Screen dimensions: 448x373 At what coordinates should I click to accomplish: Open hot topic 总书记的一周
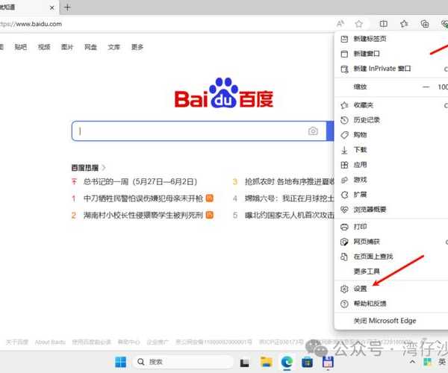pyautogui.click(x=140, y=181)
